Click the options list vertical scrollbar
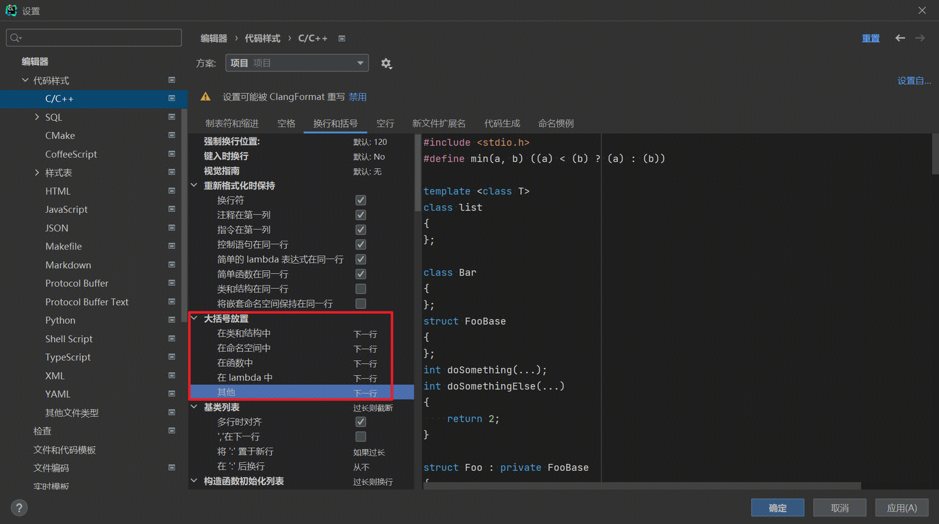Viewport: 939px width, 524px height. pyautogui.click(x=418, y=175)
